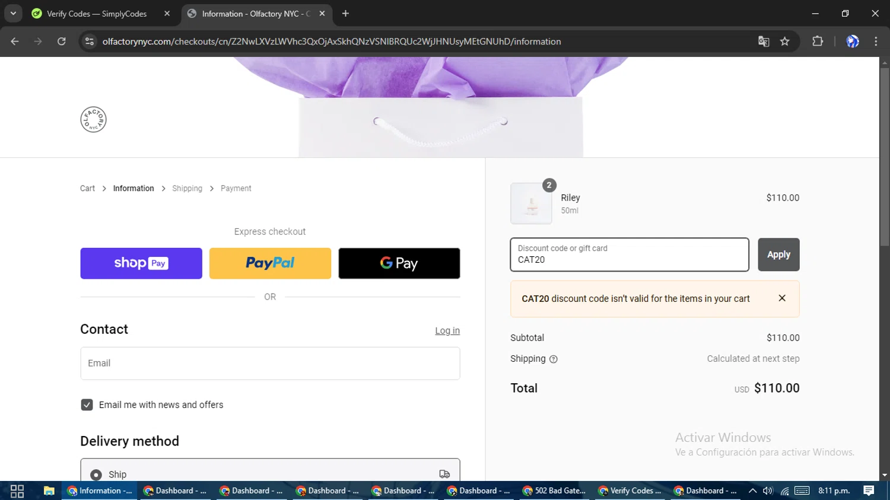Open the translate page icon

(764, 42)
